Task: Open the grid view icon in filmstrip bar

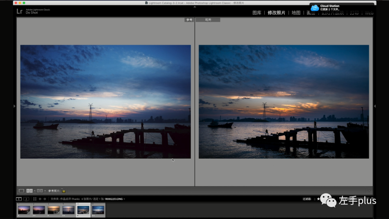Action: pos(35,199)
